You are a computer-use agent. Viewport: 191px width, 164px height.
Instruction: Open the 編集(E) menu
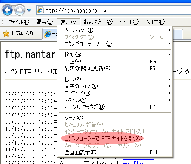pos(45,22)
